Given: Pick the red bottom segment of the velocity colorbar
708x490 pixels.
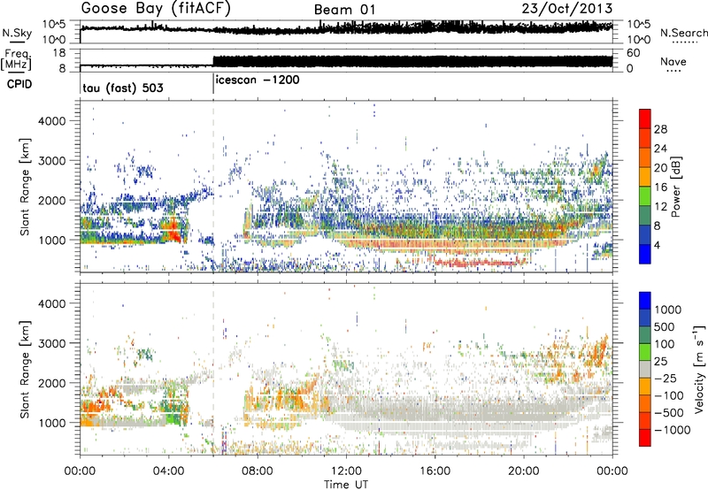Looking at the screenshot, I should (645, 438).
